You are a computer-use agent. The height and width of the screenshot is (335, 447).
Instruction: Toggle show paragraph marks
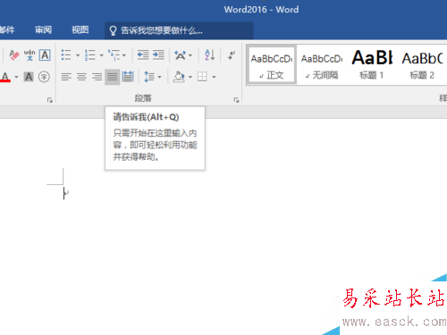pos(232,55)
